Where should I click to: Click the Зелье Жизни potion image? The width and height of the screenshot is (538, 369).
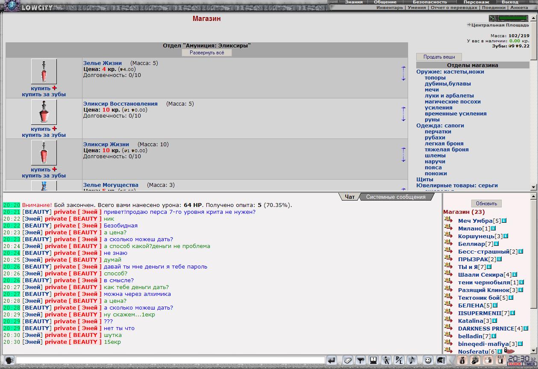[44, 71]
